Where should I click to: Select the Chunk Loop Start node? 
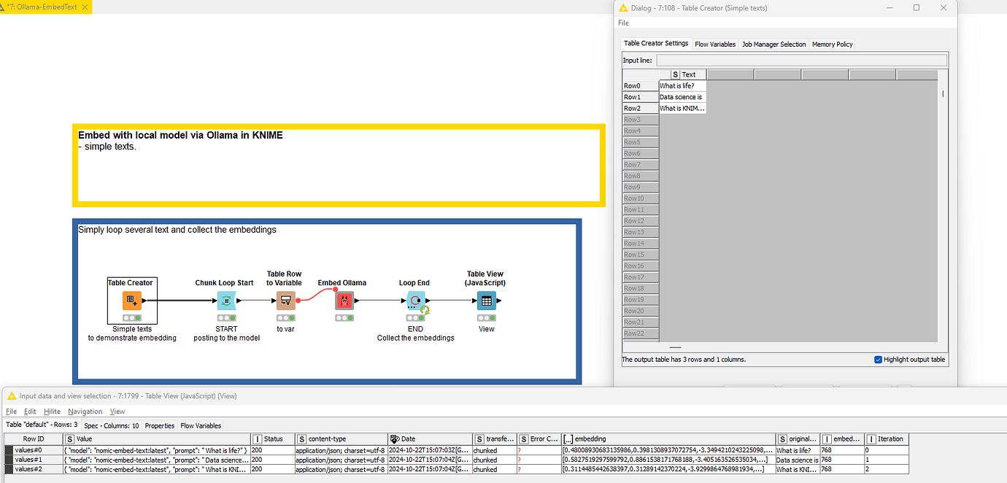[226, 301]
